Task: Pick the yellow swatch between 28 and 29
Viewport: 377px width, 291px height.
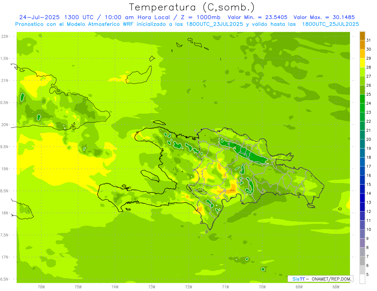Action: tap(362, 63)
